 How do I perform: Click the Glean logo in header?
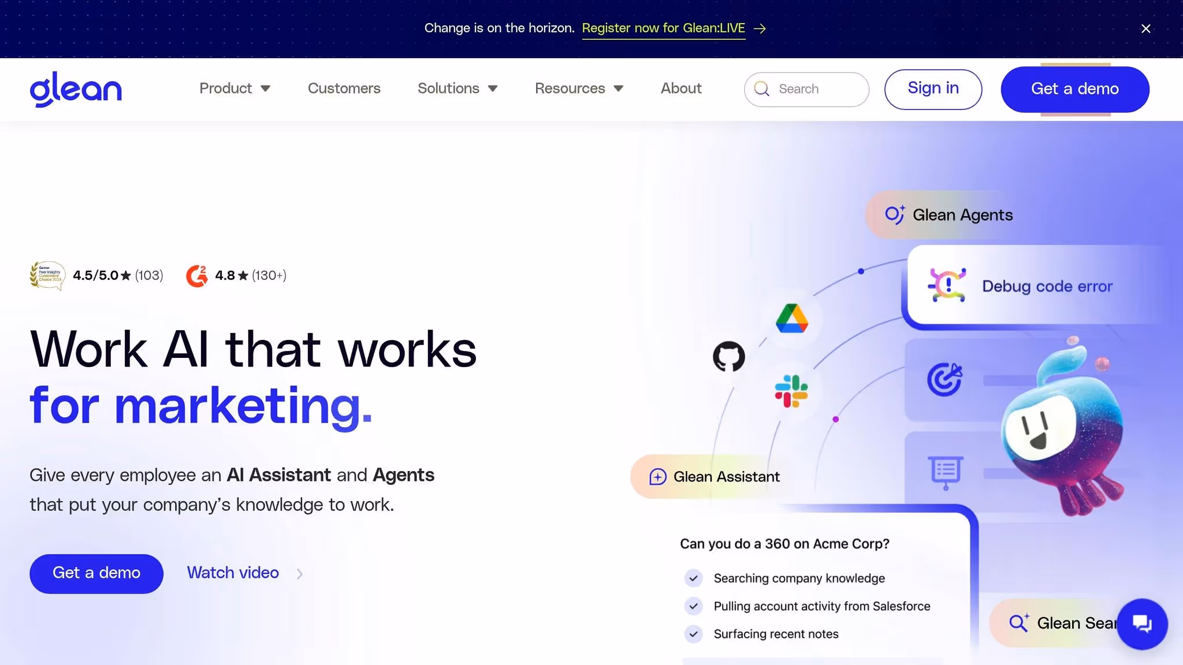tap(76, 89)
